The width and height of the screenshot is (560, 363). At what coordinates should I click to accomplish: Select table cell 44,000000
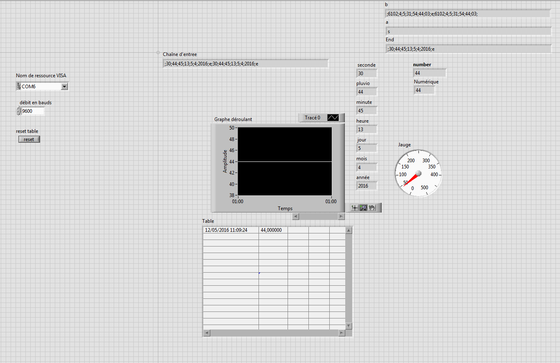(x=273, y=230)
